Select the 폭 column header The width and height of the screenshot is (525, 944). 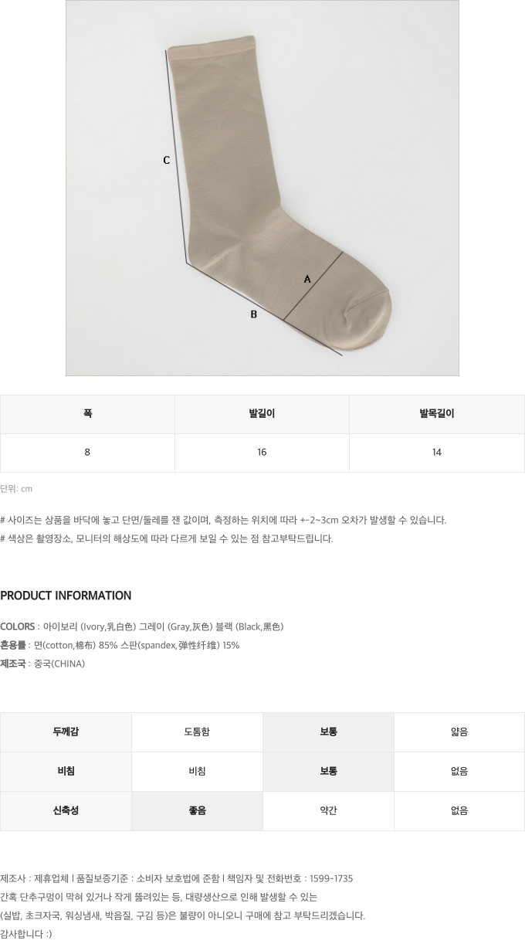click(87, 414)
